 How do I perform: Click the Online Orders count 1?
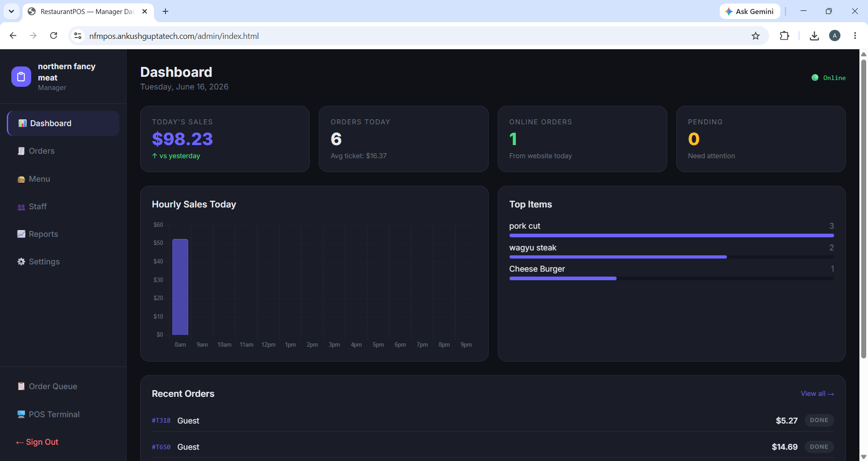pos(513,139)
